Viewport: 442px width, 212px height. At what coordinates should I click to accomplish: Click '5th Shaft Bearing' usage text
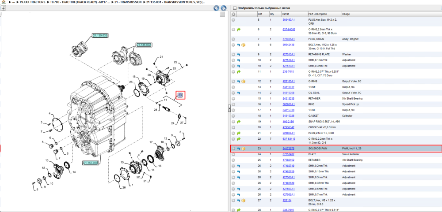(352, 98)
